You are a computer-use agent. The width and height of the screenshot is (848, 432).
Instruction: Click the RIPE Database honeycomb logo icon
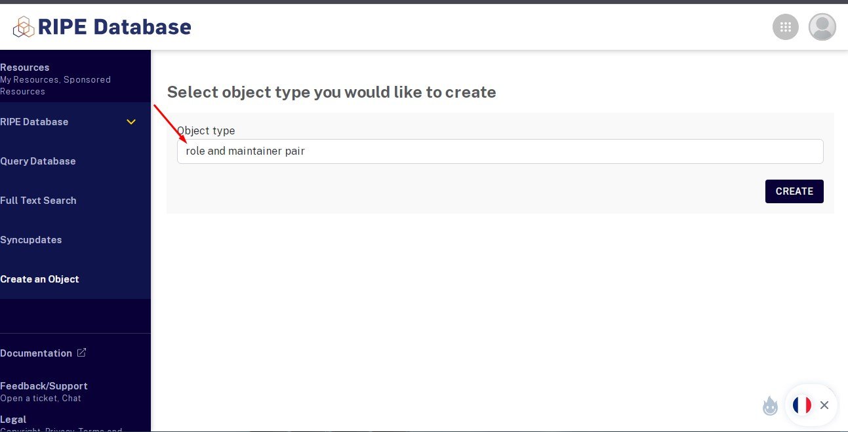tap(24, 27)
